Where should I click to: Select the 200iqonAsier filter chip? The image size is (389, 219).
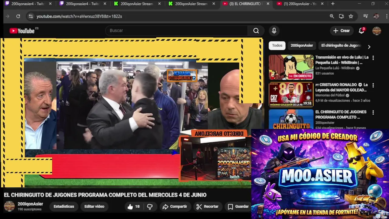tap(302, 45)
